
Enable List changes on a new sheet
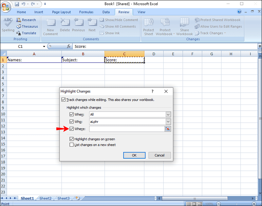[x=71, y=145]
